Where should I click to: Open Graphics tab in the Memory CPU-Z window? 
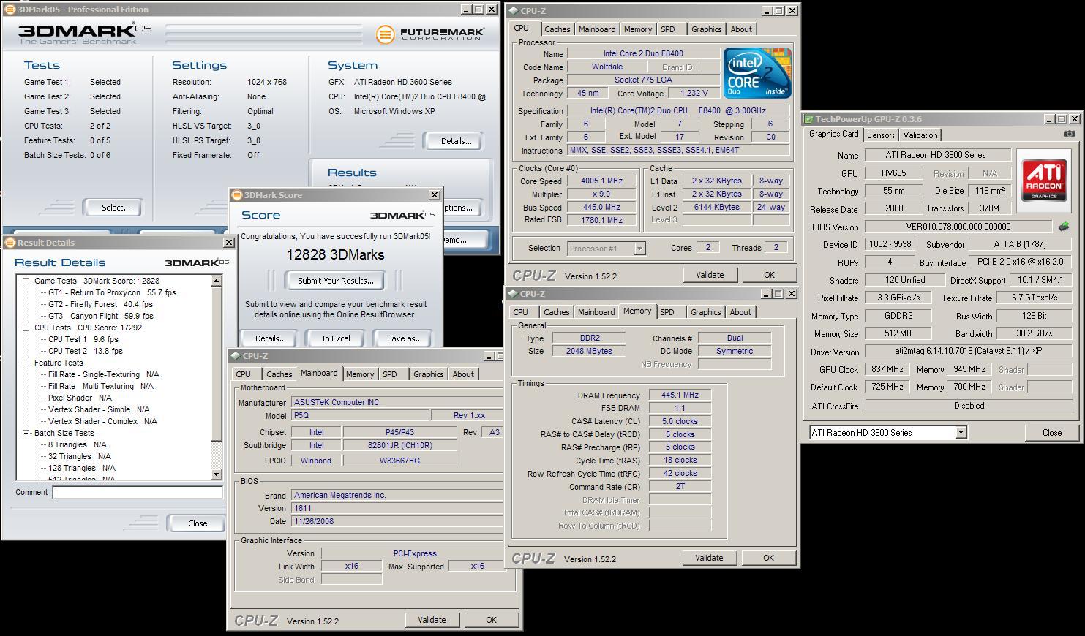point(706,312)
